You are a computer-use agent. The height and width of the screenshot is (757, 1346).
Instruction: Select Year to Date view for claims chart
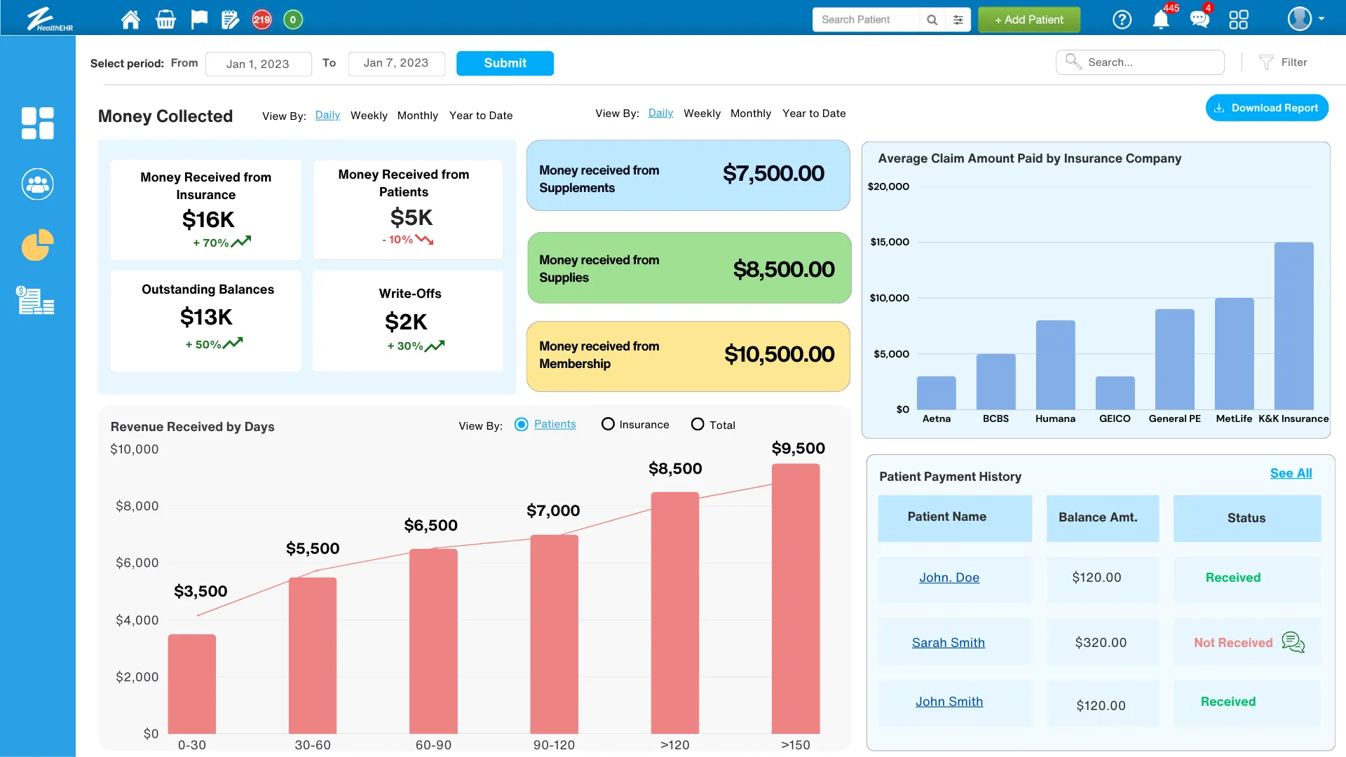click(814, 114)
